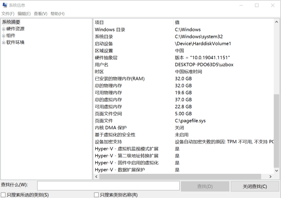The image size is (281, 198).
Task: Open the 文件(F) menu
Action: pyautogui.click(x=8, y=13)
